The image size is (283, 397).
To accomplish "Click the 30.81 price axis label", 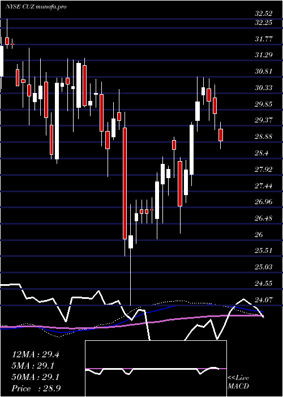I will tap(264, 71).
